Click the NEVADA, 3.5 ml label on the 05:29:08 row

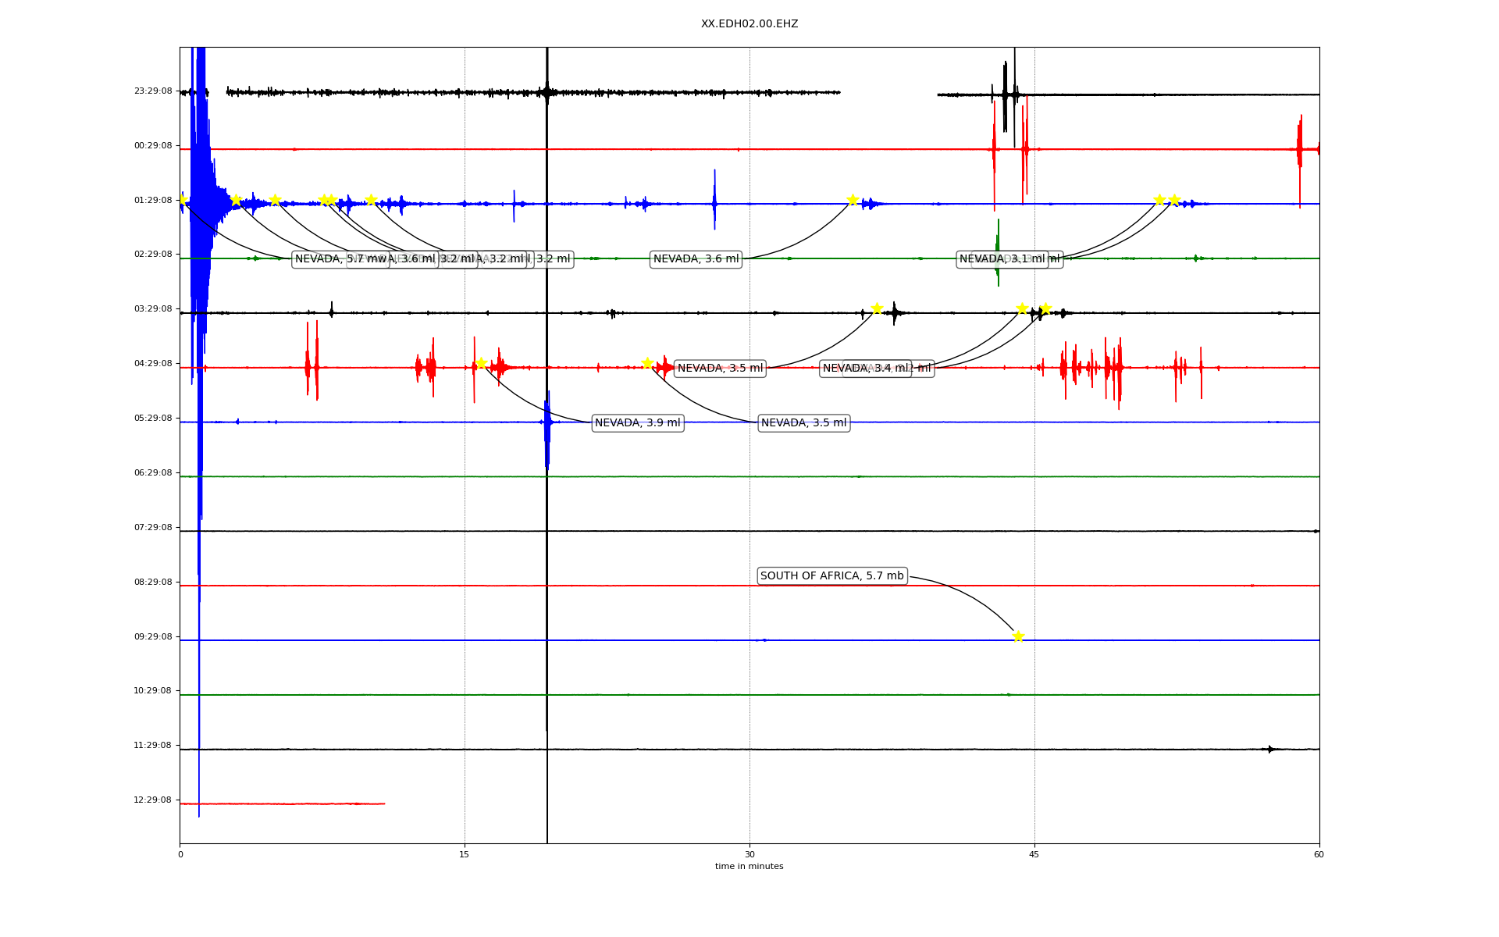803,423
